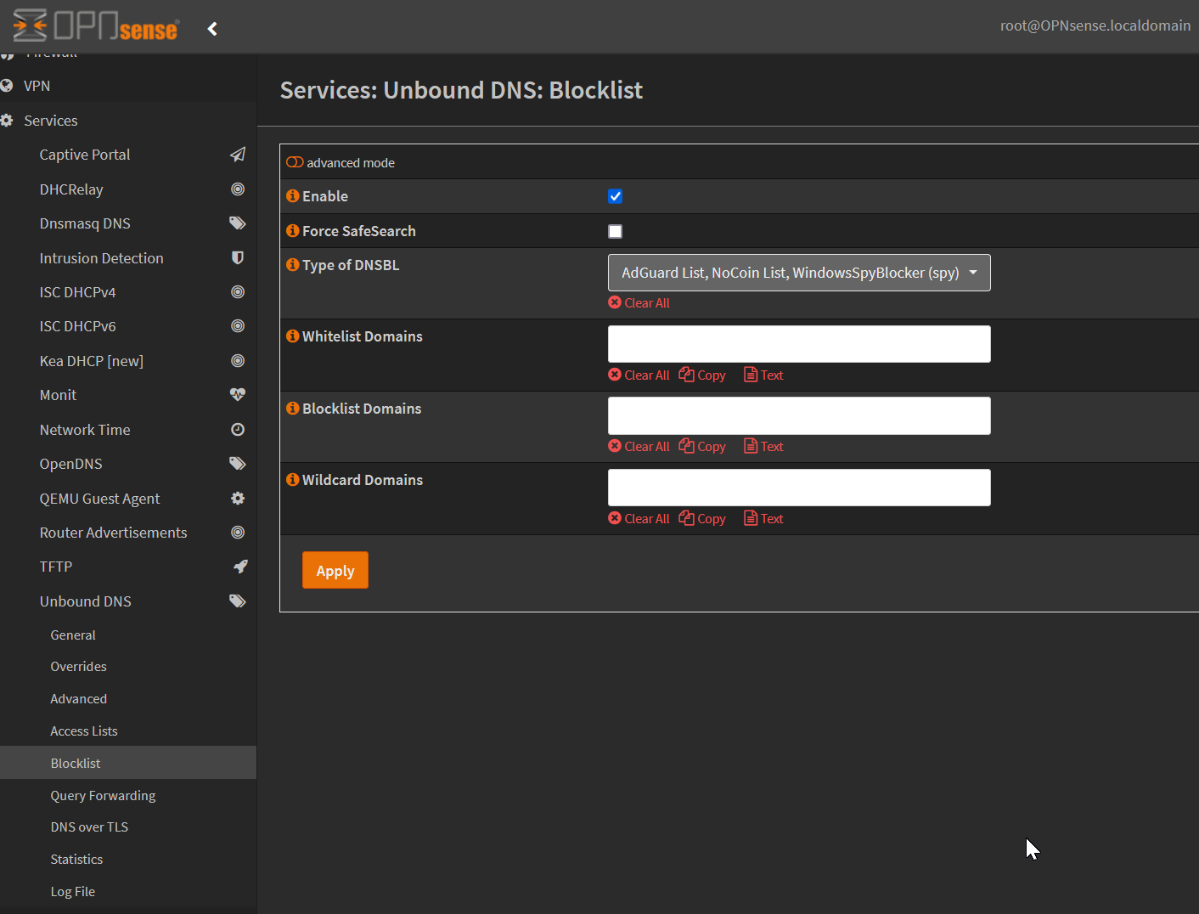
Task: Show help for Type of DNSBL
Action: (293, 265)
